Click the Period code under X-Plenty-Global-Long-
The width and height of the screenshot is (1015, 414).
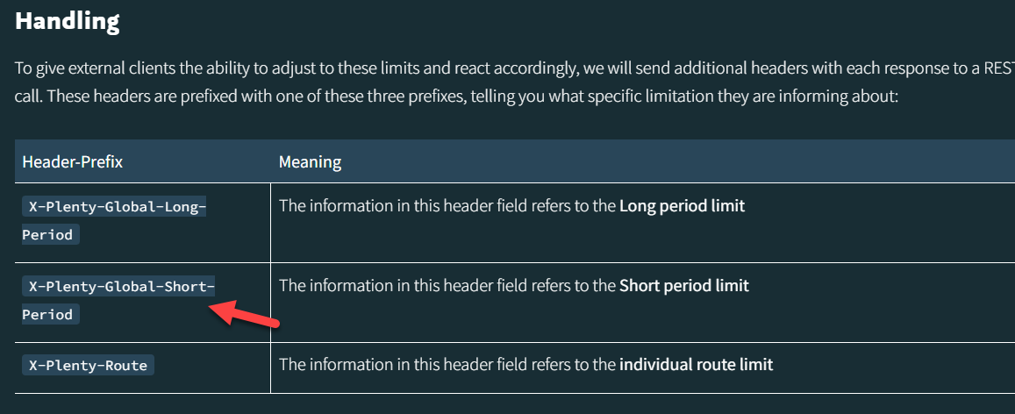click(x=51, y=234)
